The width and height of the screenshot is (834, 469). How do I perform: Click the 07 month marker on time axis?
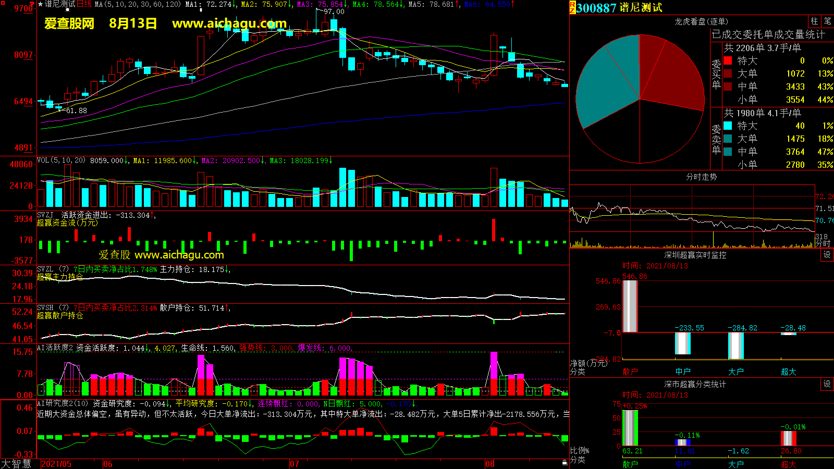coord(295,464)
